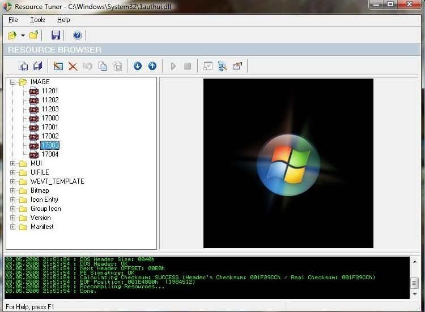Viewport: 425px width, 312px height.
Task: Click the blue down arrow toolbar icon
Action: (138, 66)
